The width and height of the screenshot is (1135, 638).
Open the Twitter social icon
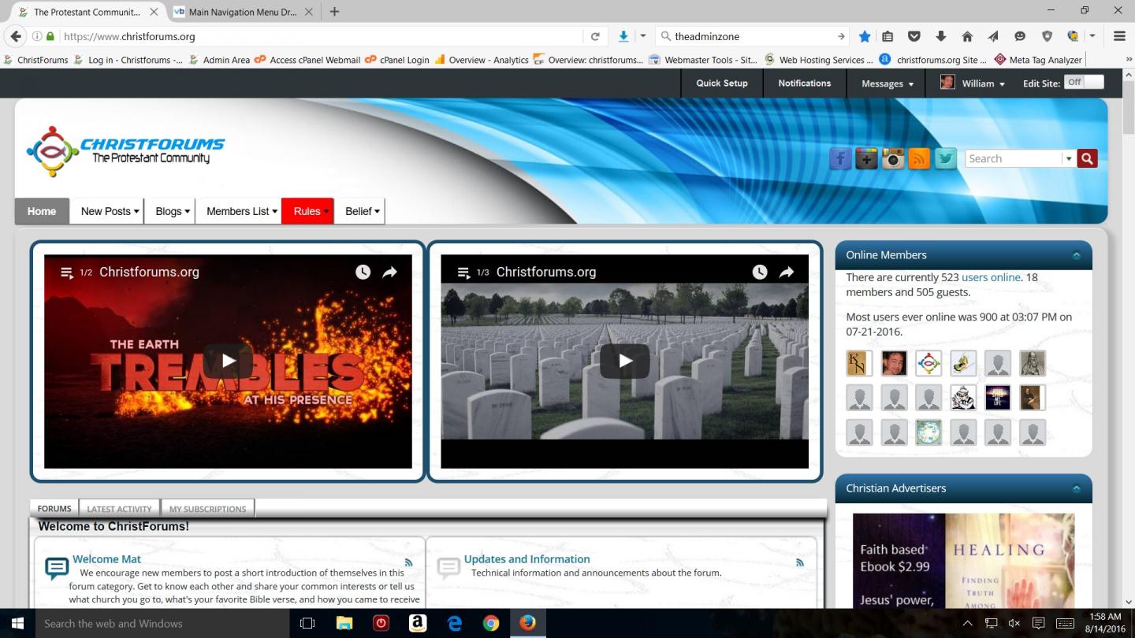pos(945,158)
